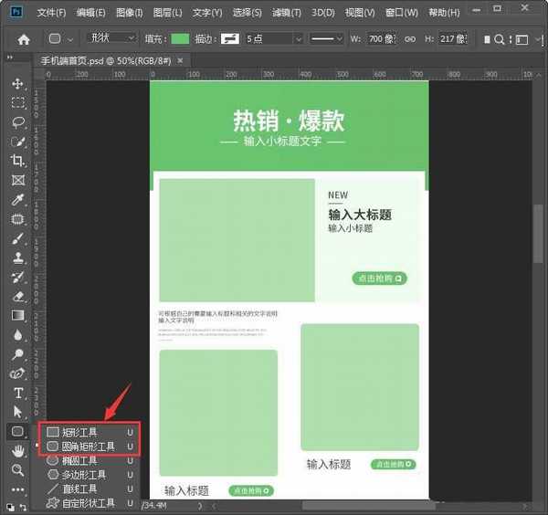Open the 图层(L) menu
Image resolution: width=548 pixels, height=515 pixels.
(168, 13)
